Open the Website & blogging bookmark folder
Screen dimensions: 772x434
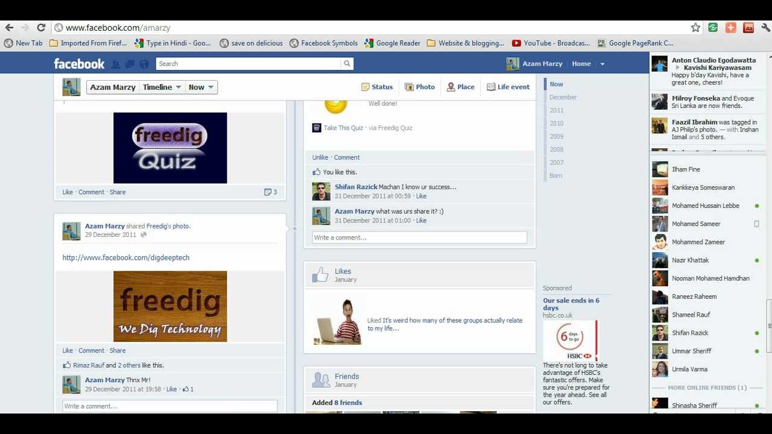(x=465, y=43)
